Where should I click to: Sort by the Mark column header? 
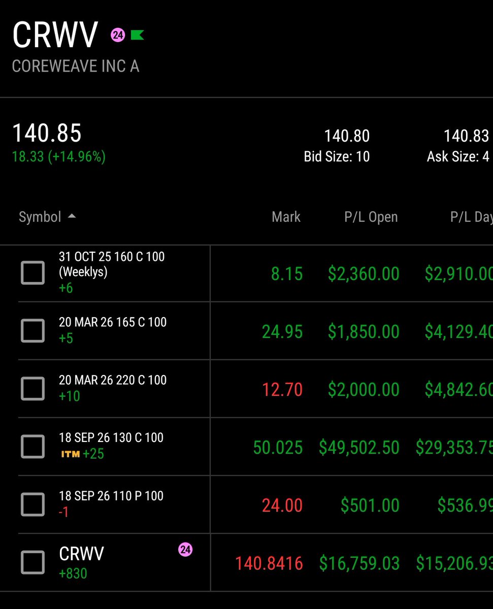pyautogui.click(x=286, y=217)
